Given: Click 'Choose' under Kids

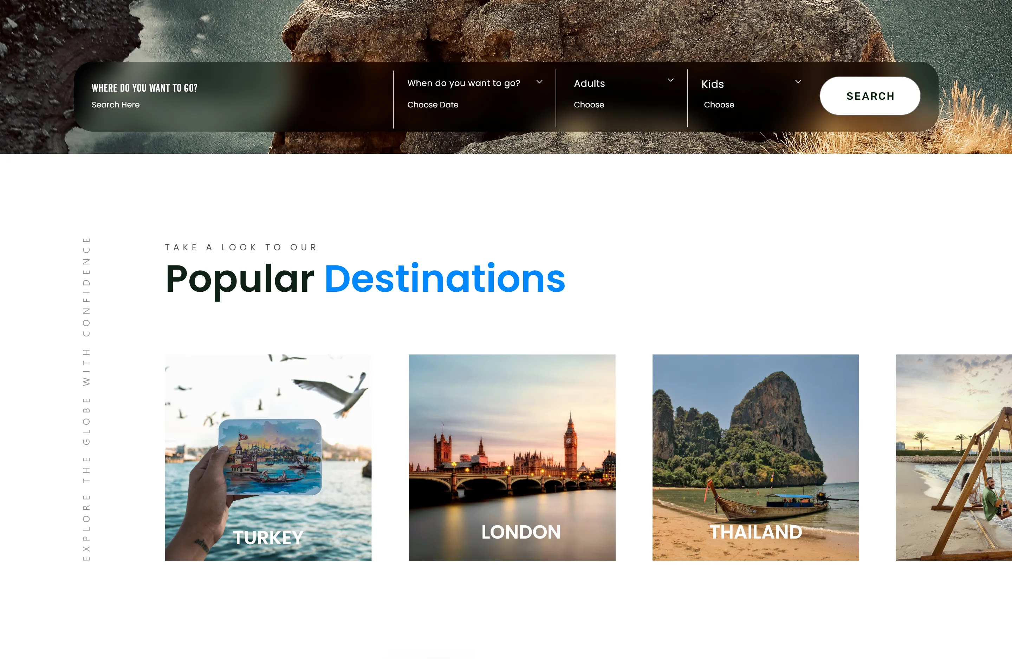Looking at the screenshot, I should 719,105.
